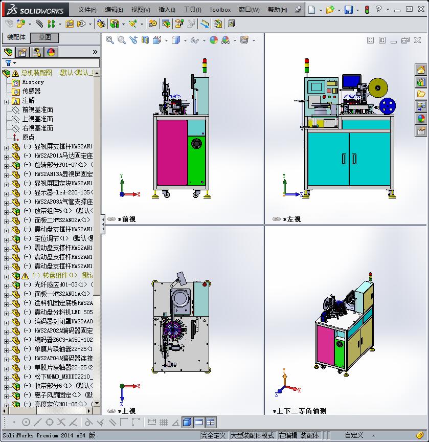Open the ConfigurationManager tab icon
429x442 pixels.
37,52
